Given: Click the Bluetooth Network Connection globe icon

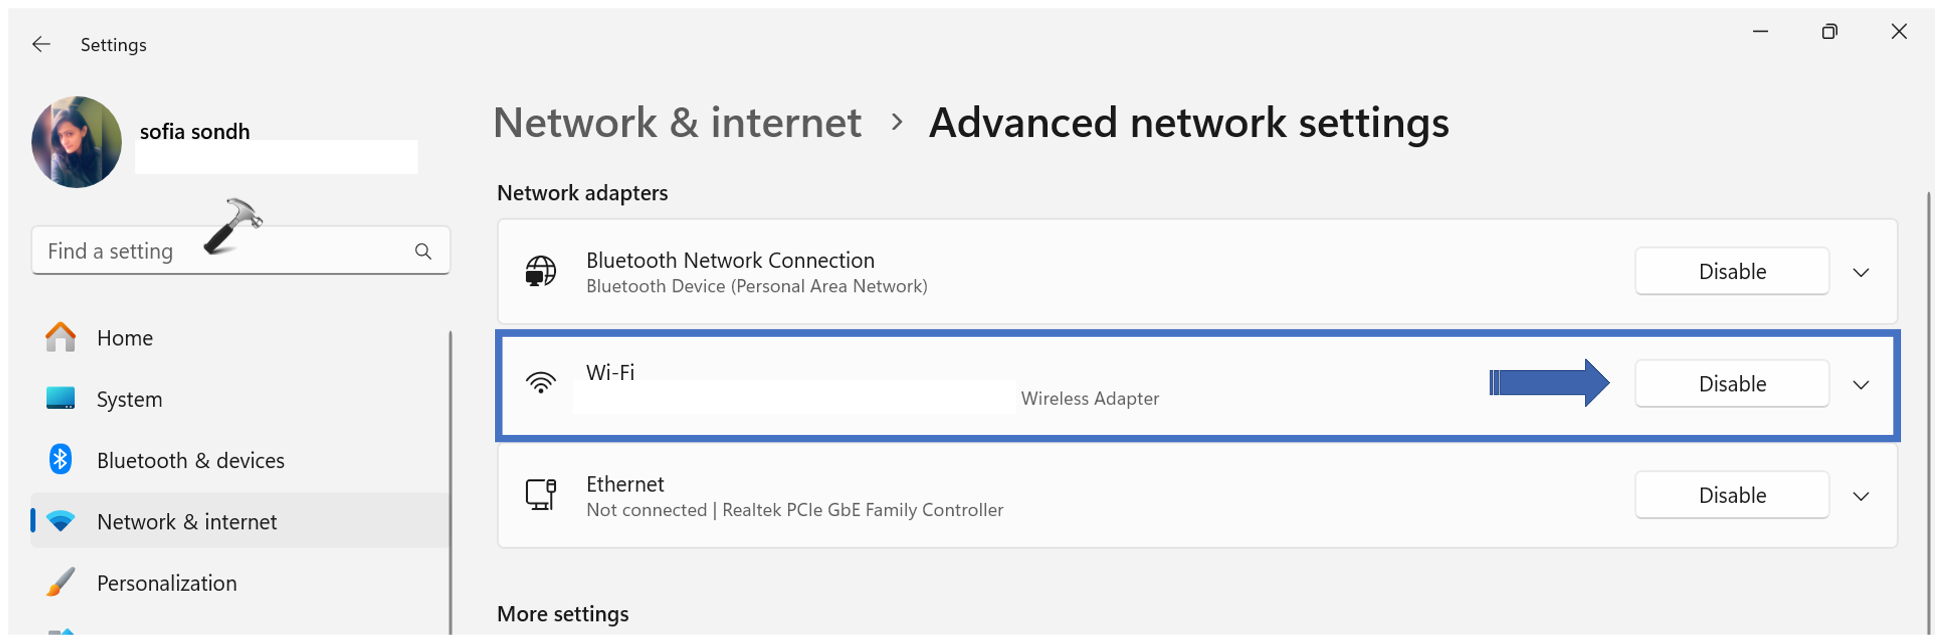Looking at the screenshot, I should pos(540,271).
